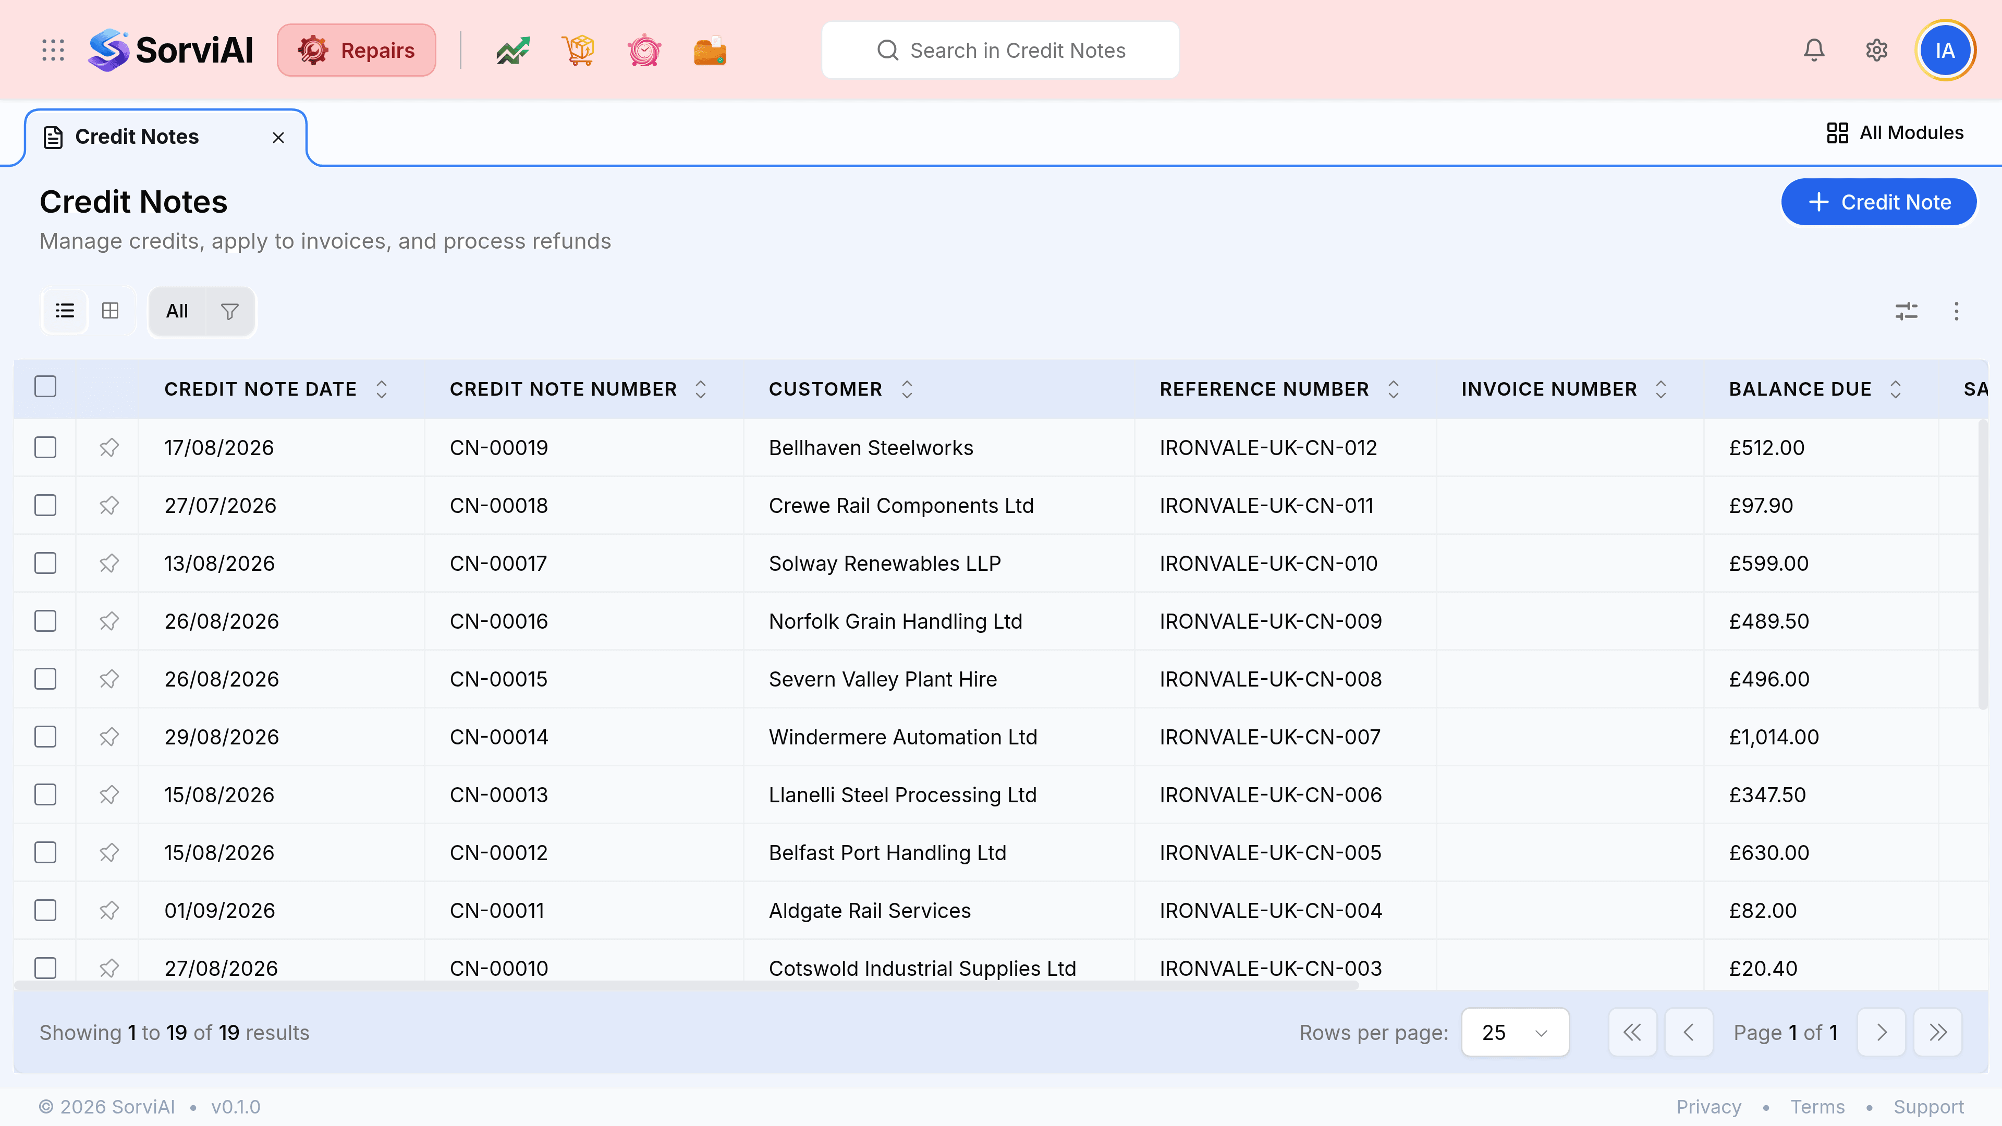
Task: Open the green sales chart module icon
Action: [x=513, y=51]
